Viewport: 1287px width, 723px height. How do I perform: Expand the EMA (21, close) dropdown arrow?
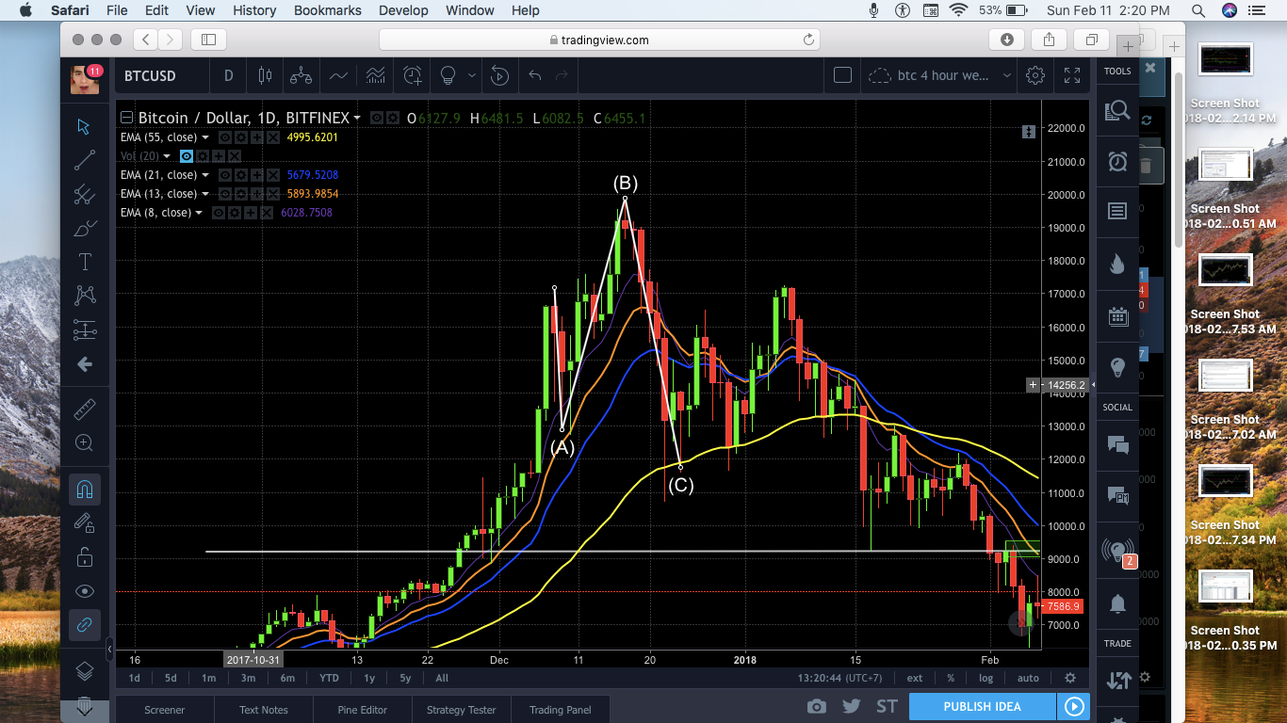coord(205,175)
